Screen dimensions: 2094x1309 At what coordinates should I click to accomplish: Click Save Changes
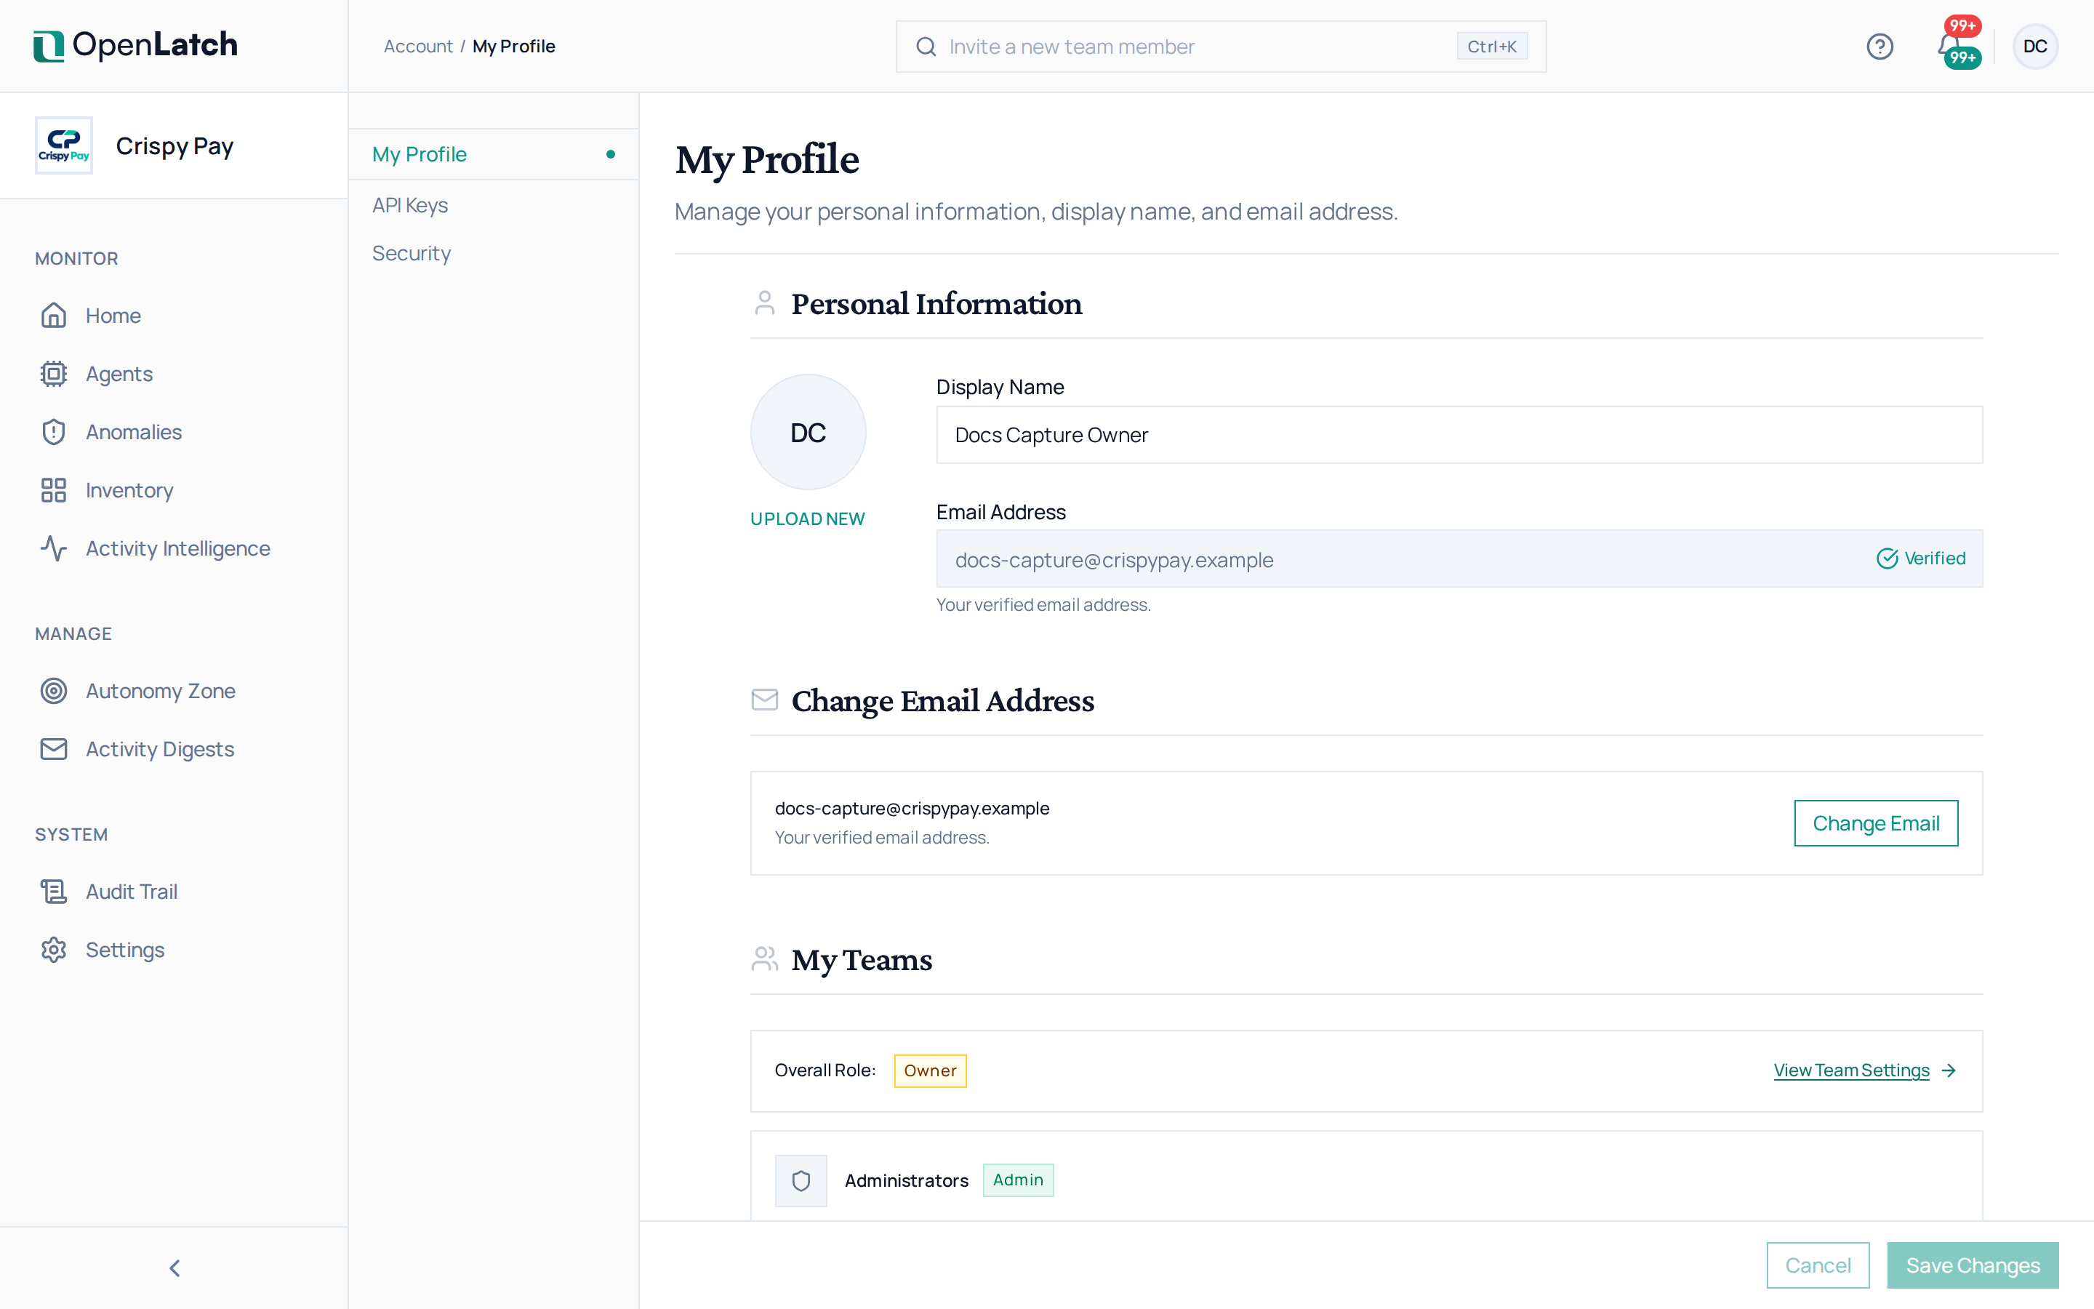tap(1973, 1265)
